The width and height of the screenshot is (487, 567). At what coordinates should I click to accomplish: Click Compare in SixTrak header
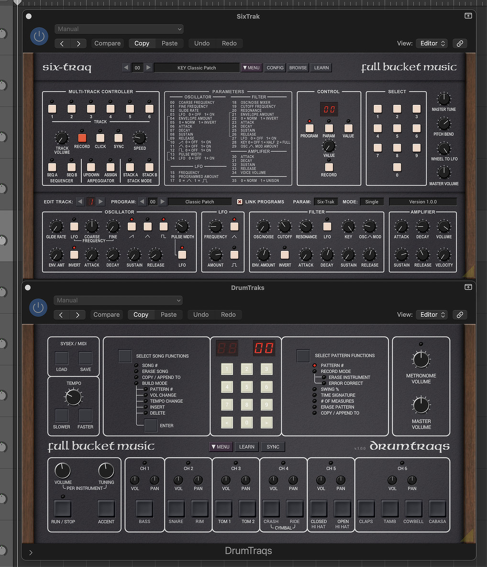click(107, 44)
